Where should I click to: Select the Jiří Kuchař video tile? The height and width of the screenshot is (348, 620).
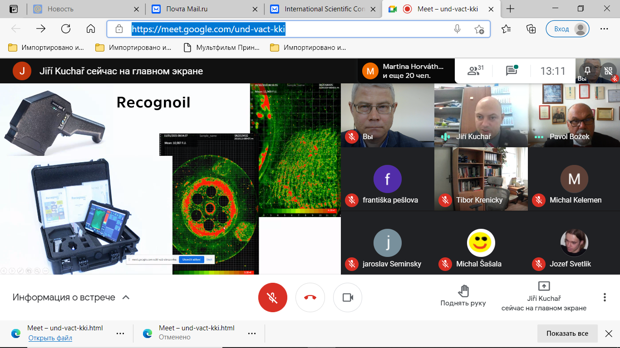481,115
